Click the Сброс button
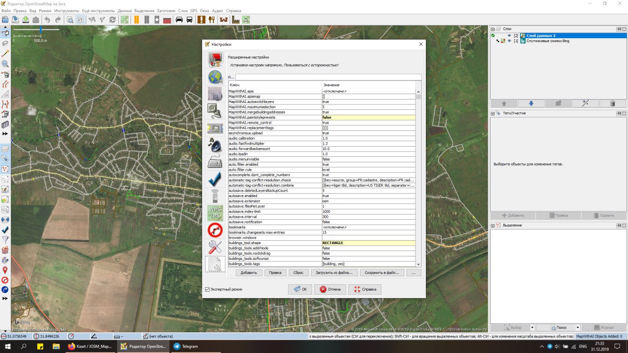The height and width of the screenshot is (353, 628). (x=298, y=273)
